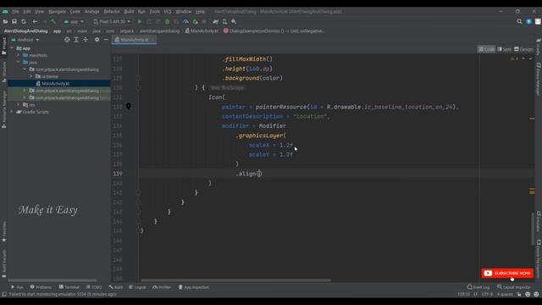Image resolution: width=542 pixels, height=305 pixels.
Task: Open the Pixel device selector dropdown
Action: click(112, 21)
